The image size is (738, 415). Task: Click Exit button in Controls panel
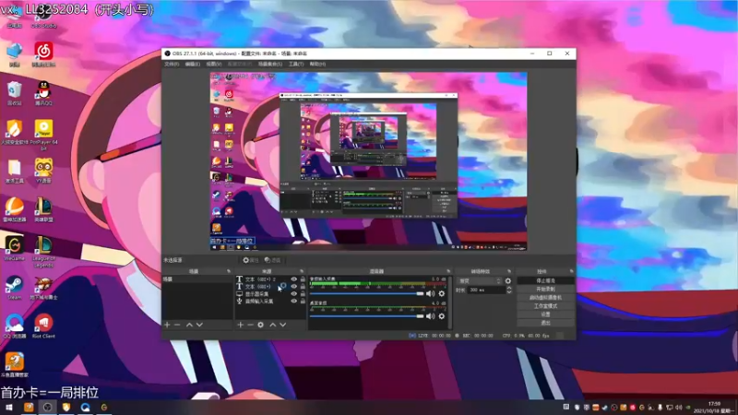pos(545,323)
